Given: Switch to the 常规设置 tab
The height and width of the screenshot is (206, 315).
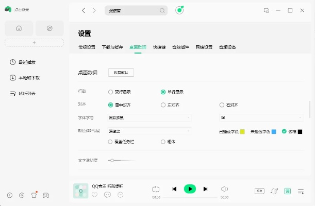Looking at the screenshot, I should coord(87,47).
